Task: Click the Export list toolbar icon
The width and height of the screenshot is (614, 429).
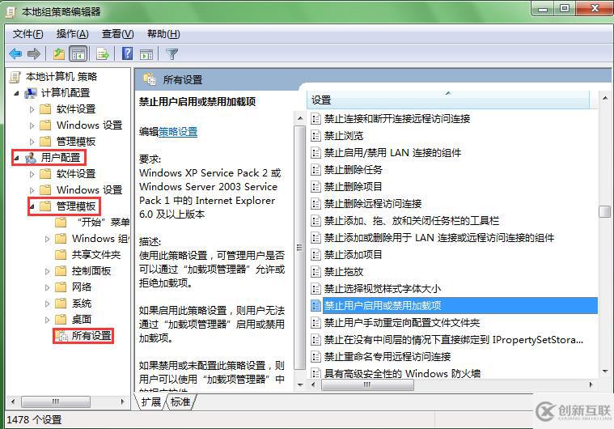Action: tap(103, 53)
